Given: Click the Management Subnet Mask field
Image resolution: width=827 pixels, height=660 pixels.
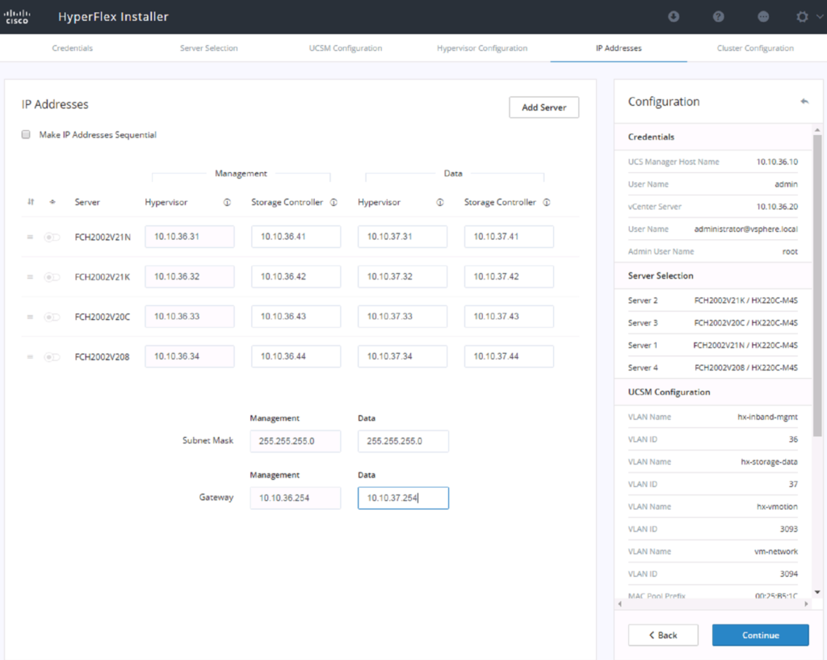Looking at the screenshot, I should 296,441.
